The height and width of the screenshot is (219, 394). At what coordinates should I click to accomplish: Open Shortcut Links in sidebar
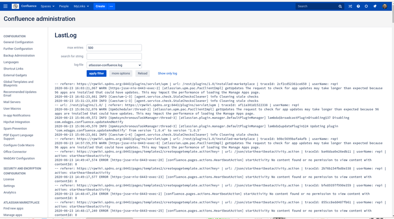[13, 69]
